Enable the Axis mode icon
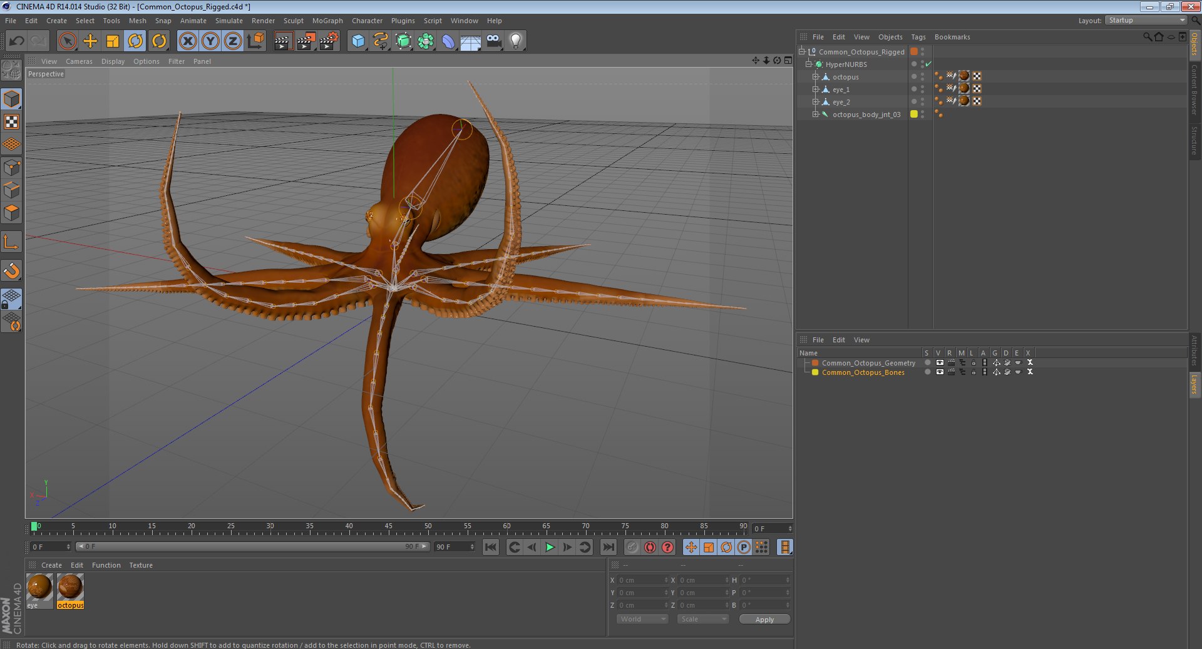The height and width of the screenshot is (649, 1202). [11, 242]
